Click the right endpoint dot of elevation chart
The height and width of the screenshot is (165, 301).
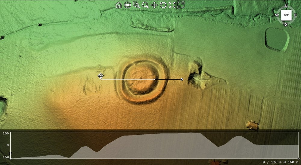click(299, 158)
